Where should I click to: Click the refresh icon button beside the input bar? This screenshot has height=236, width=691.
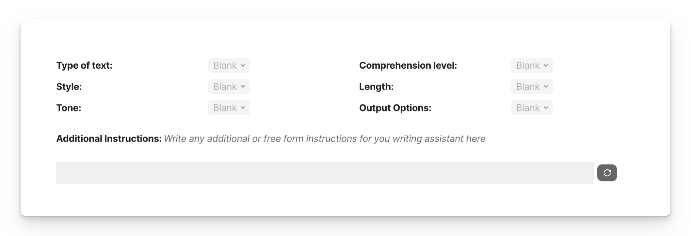[607, 173]
